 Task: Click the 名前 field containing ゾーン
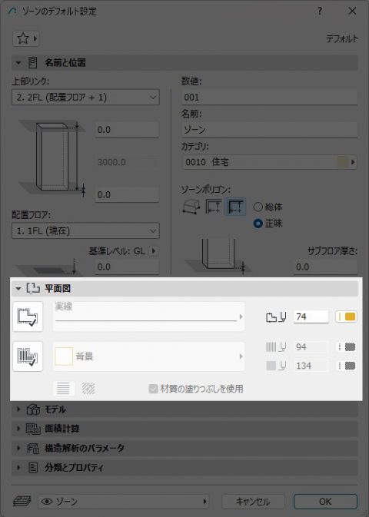click(x=269, y=130)
